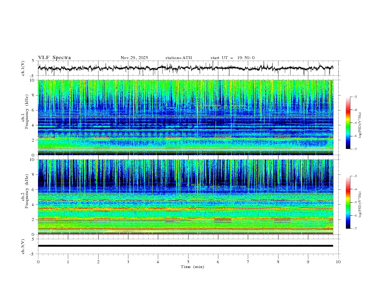Click the ch.2 "Frequency (kHz)" axis label
The width and height of the screenshot is (381, 294).
click(26, 191)
